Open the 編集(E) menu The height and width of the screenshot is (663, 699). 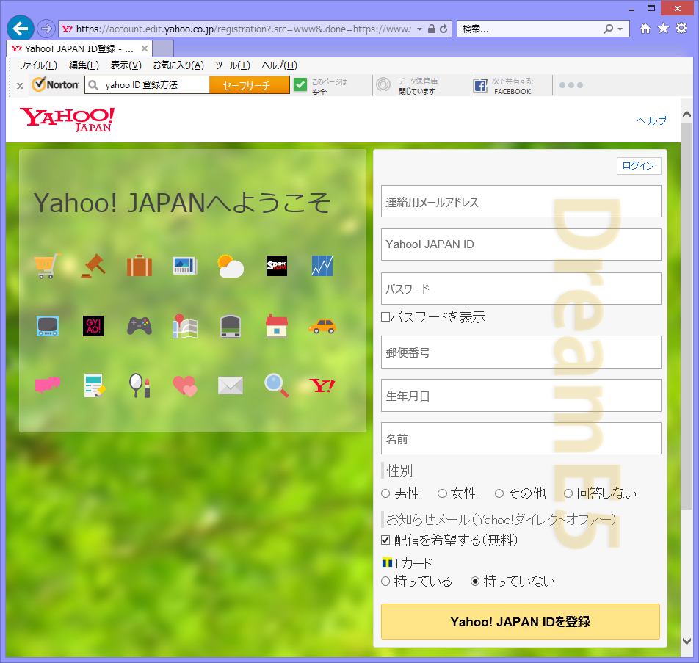click(x=84, y=65)
